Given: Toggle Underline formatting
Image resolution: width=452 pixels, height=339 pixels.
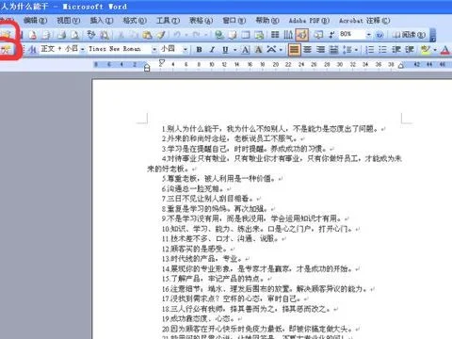Looking at the screenshot, I should pos(225,49).
